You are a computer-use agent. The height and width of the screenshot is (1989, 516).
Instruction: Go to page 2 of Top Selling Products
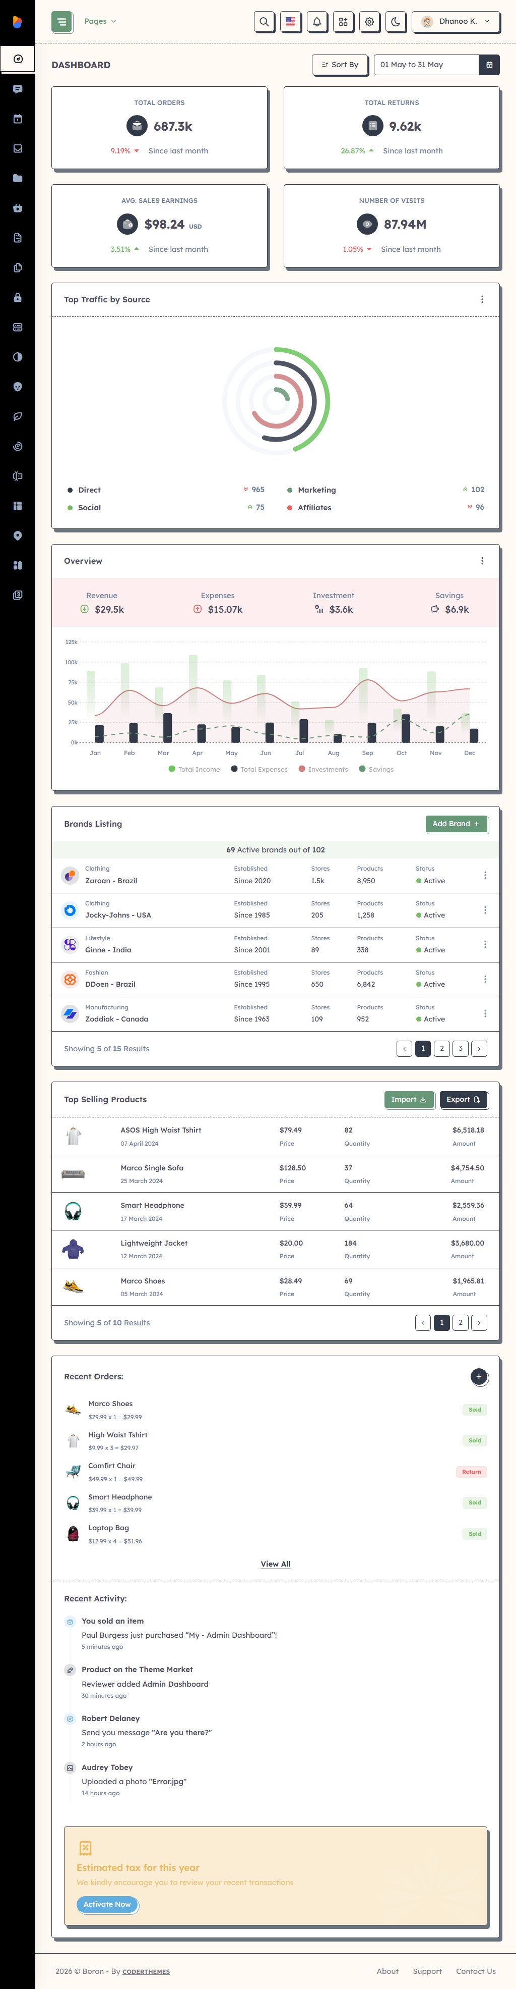pos(461,1323)
